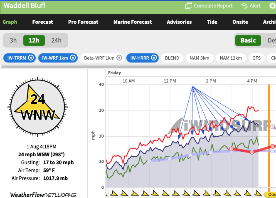Image resolution: width=276 pixels, height=198 pixels.
Task: Click wind direction arrow under 10 AM
Action: 125,193
